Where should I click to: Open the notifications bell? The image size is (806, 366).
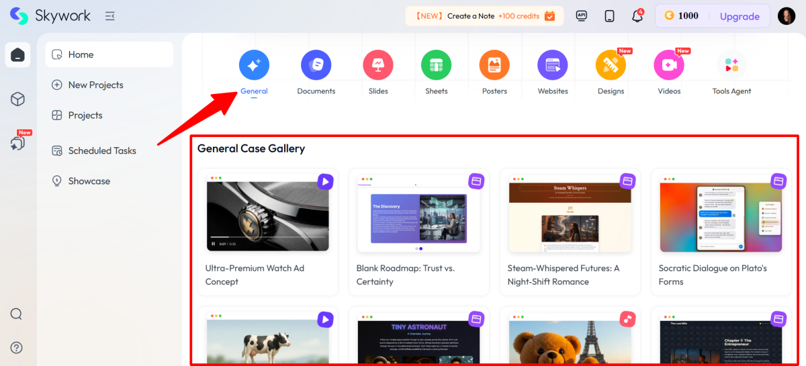click(x=637, y=16)
